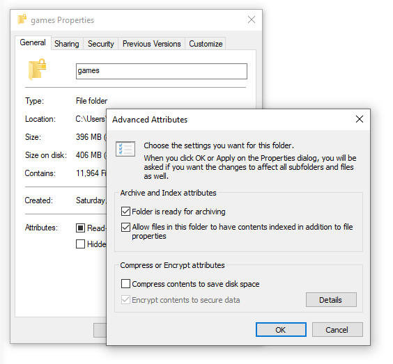This screenshot has height=364, width=393.
Task: Click the 11,964 Contains value
Action: 91,173
